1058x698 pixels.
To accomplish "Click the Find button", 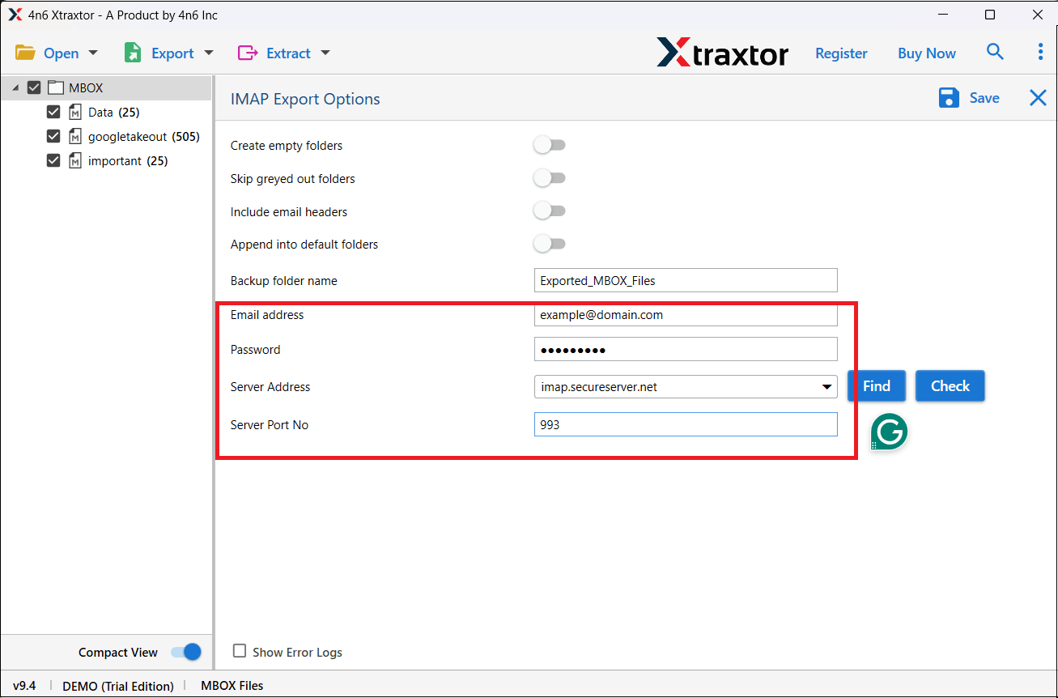I will pos(877,386).
